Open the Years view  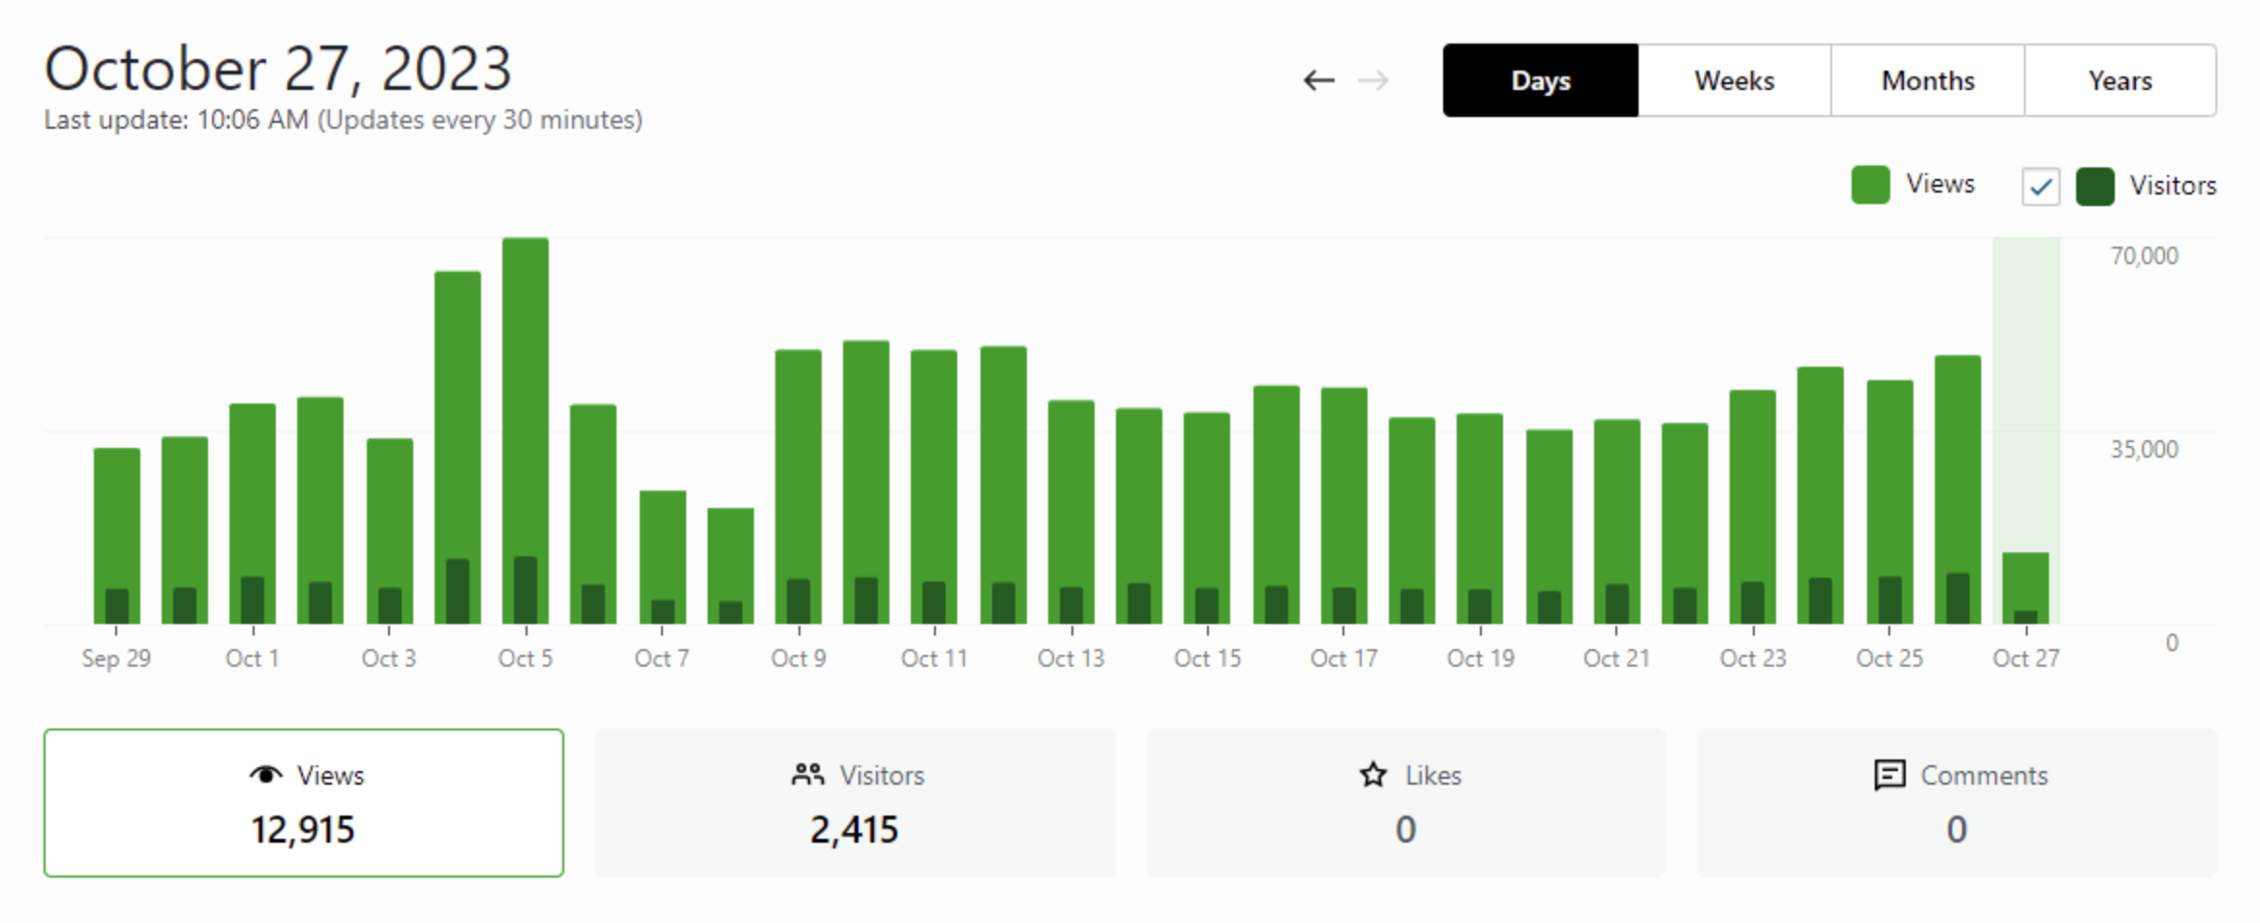tap(2121, 80)
